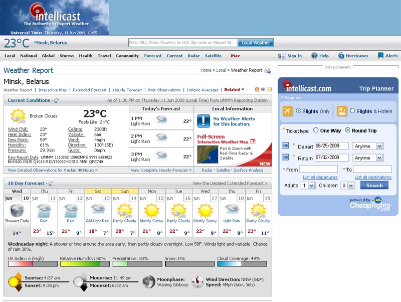This screenshot has width=401, height=302.
Task: Open the Travel menu item
Action: (104, 56)
